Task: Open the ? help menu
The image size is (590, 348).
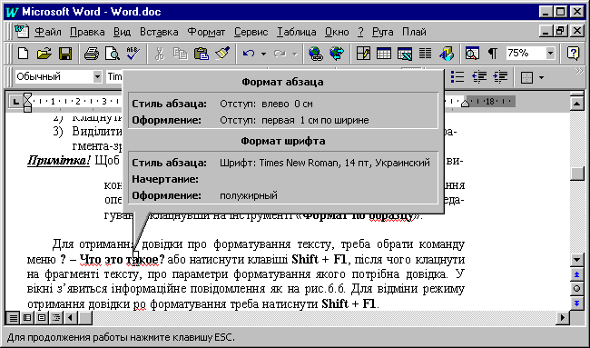Action: (360, 32)
